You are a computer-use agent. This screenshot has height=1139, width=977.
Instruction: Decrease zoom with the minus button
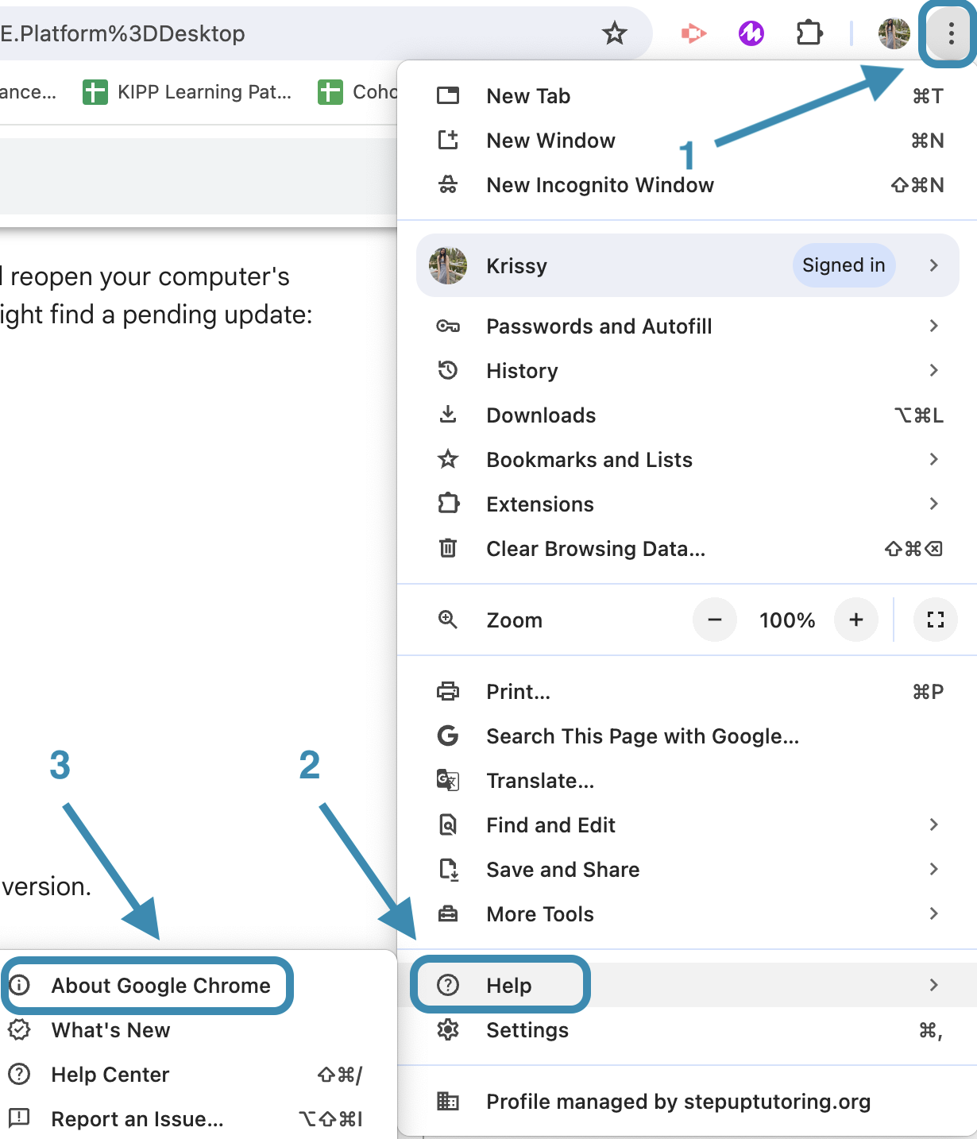pos(714,620)
